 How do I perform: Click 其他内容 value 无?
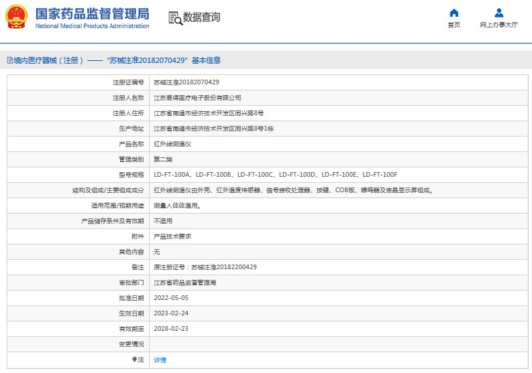point(157,252)
